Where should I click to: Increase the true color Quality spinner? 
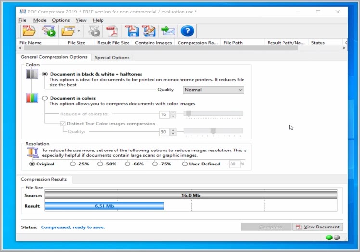[173, 130]
